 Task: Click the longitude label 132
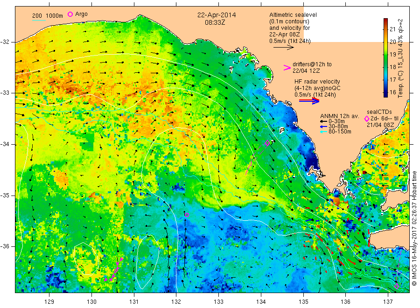tap(176, 302)
